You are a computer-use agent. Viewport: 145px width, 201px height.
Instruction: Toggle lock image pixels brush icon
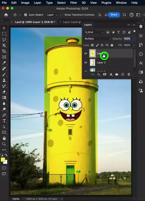[x=97, y=45]
